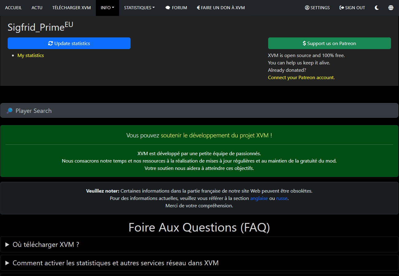Open the INFO dropdown menu
The height and width of the screenshot is (276, 399).
click(x=107, y=7)
